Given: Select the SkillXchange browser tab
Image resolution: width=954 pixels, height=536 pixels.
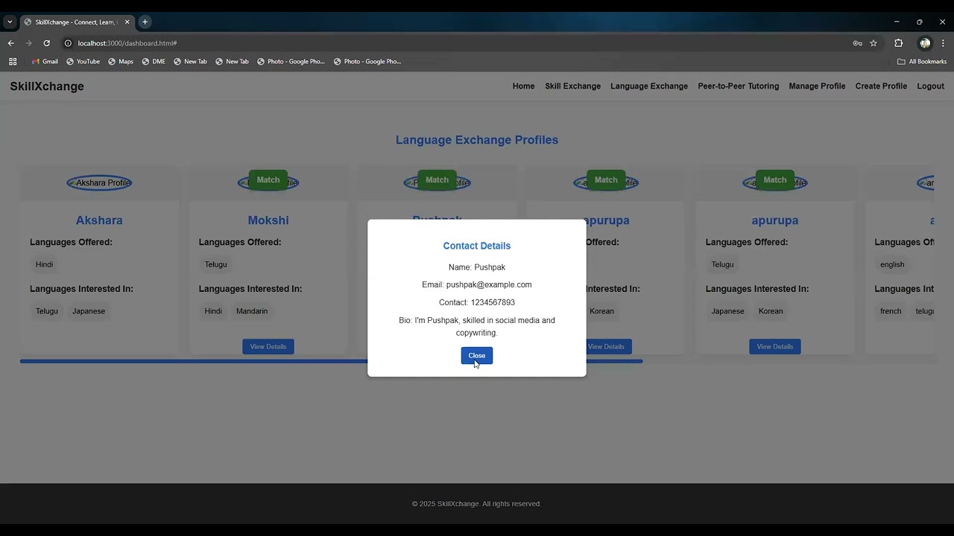Looking at the screenshot, I should 76,22.
